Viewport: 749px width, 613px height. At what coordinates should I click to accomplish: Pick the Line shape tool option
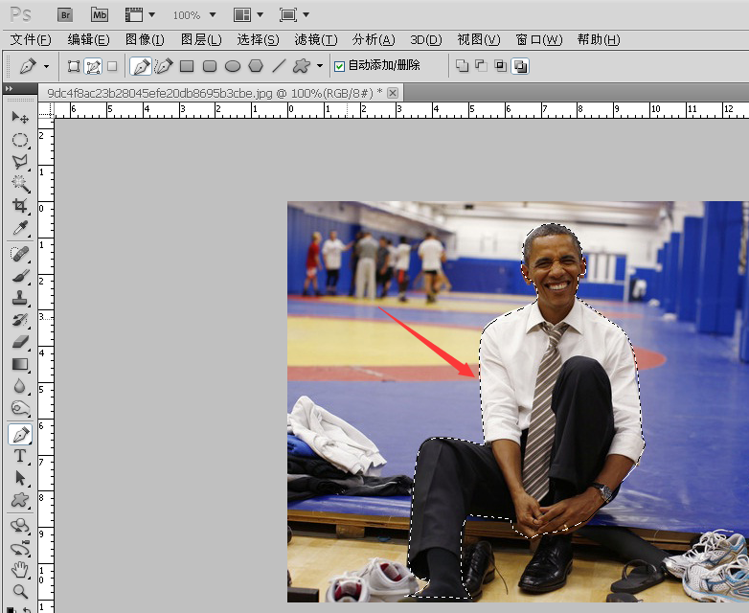click(279, 66)
